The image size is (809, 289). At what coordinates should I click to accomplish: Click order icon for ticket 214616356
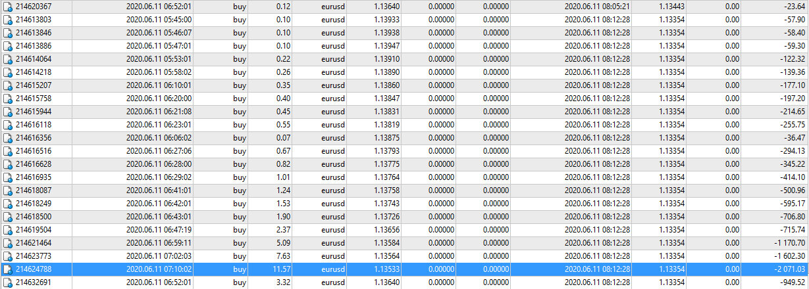8,138
